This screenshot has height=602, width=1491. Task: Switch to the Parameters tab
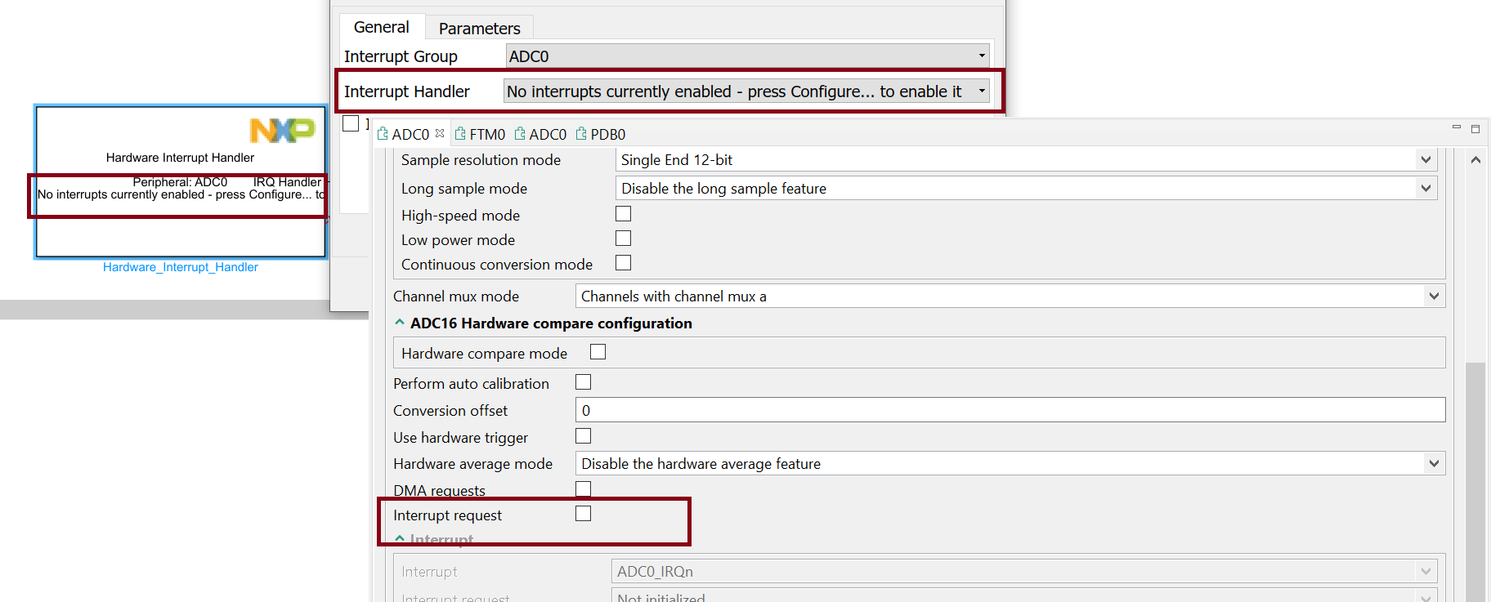[479, 29]
